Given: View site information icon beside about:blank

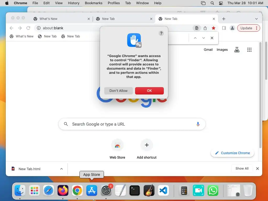Looking at the screenshot, I should tap(39, 28).
